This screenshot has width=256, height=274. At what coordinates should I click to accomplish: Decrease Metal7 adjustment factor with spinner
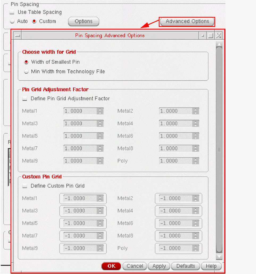[100, 150]
